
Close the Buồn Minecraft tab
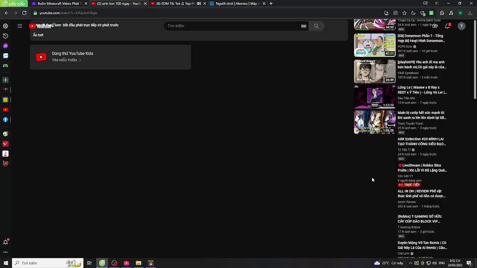86,3
